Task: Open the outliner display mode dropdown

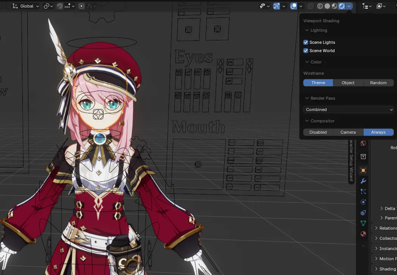Action: tap(381, 6)
